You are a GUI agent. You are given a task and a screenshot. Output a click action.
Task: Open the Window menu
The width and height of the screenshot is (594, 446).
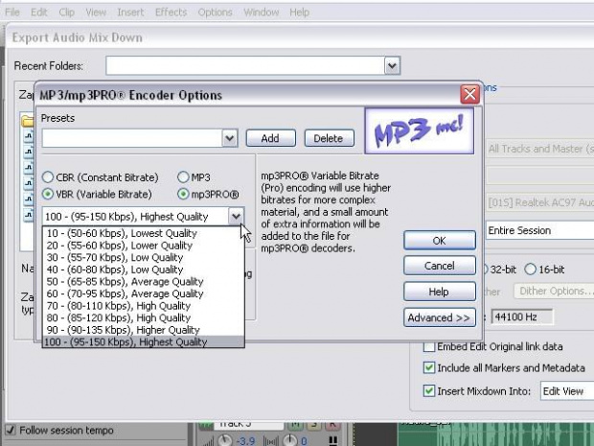point(261,12)
